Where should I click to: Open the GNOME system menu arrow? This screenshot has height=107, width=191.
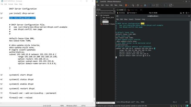click(x=189, y=13)
